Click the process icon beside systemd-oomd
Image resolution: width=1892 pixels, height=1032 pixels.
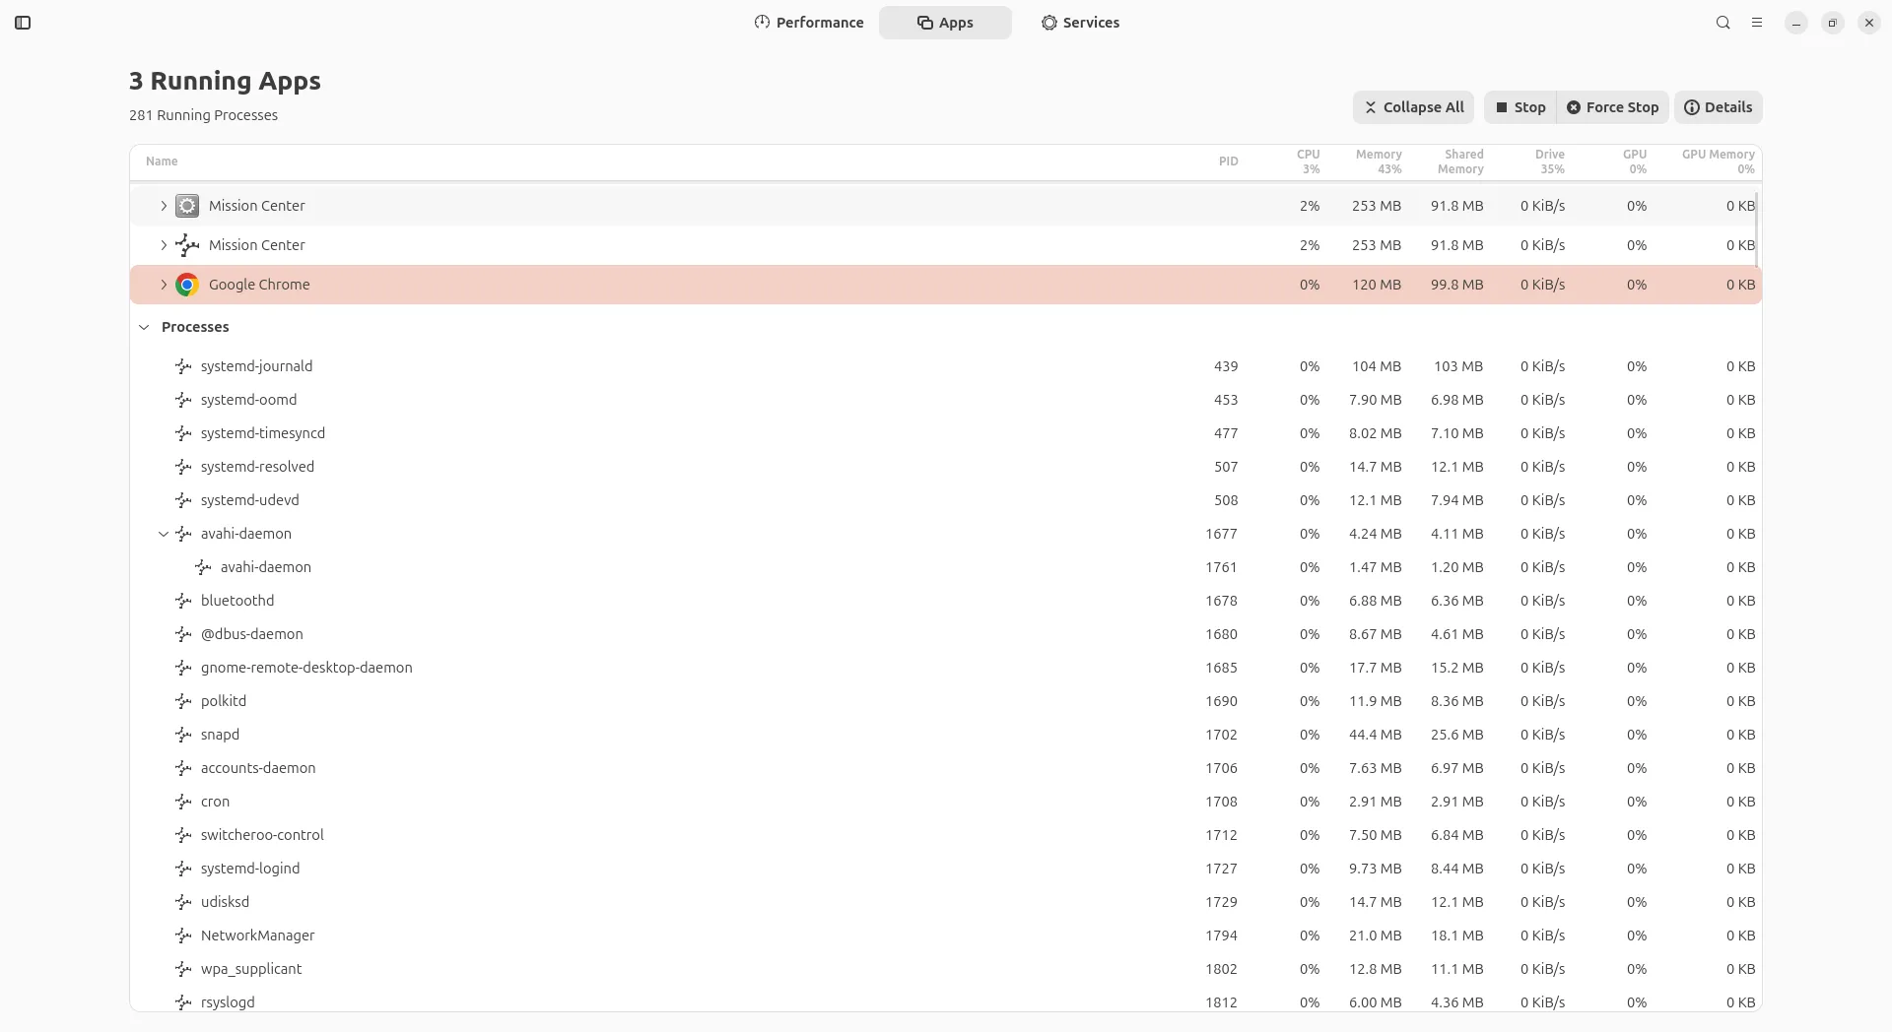coord(183,400)
